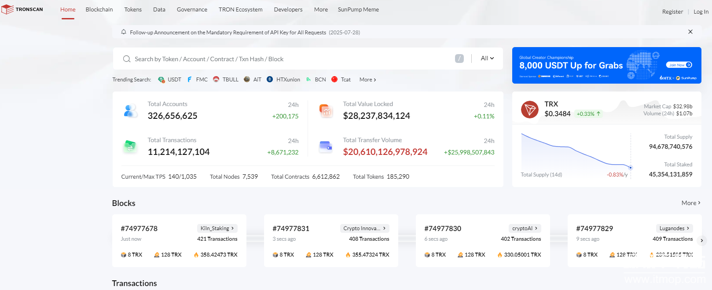
Task: Click the HTXunion trending token icon
Action: [270, 80]
